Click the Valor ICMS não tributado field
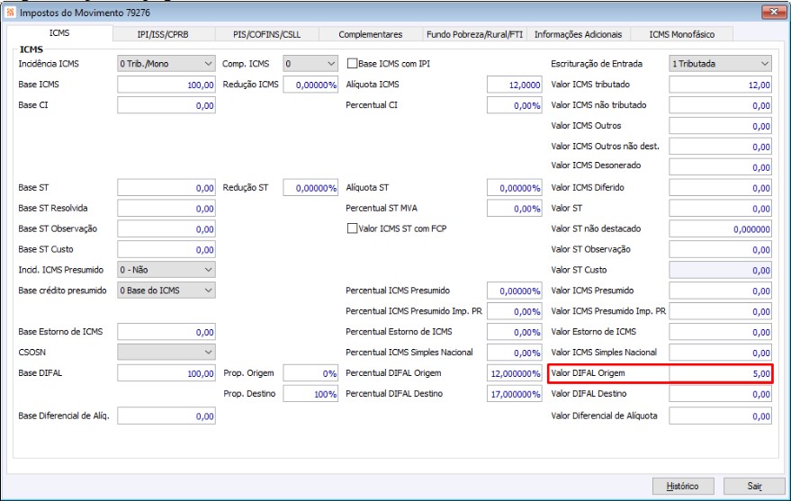The height and width of the screenshot is (501, 791). pos(721,105)
